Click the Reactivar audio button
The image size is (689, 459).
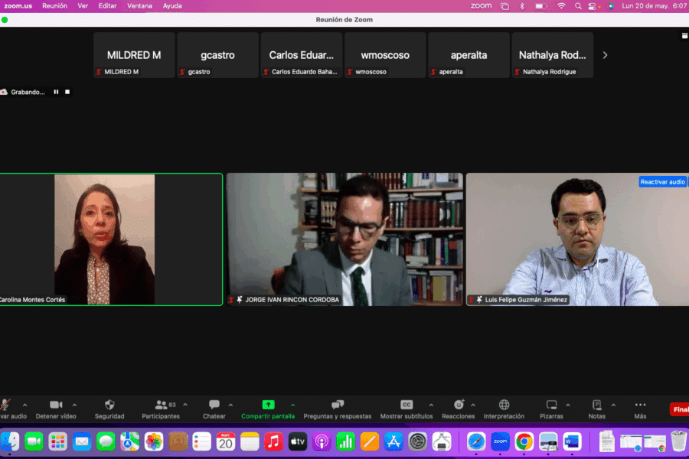662,182
